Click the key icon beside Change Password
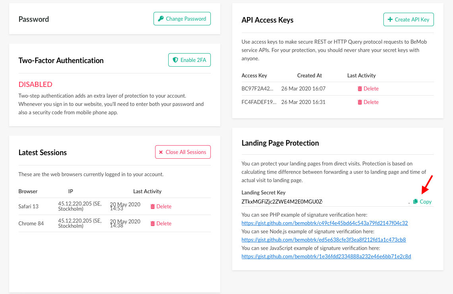Screen dimensions: 453x294 point(161,19)
